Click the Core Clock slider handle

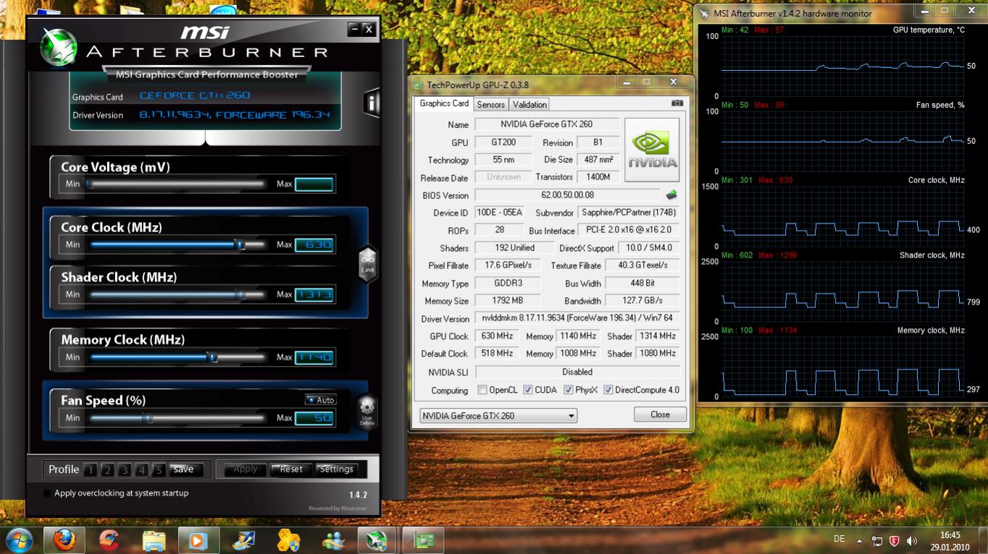tap(240, 244)
